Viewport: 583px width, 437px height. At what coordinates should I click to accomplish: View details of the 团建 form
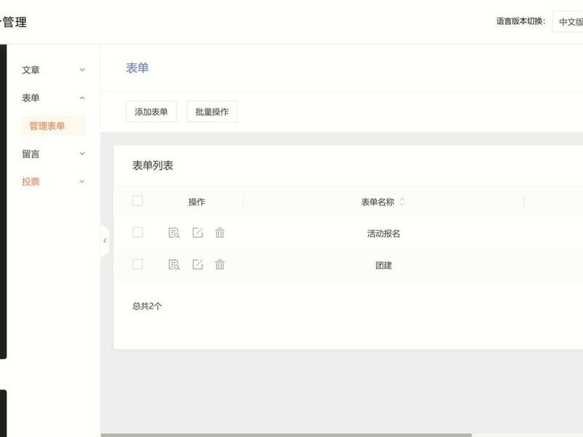point(173,264)
